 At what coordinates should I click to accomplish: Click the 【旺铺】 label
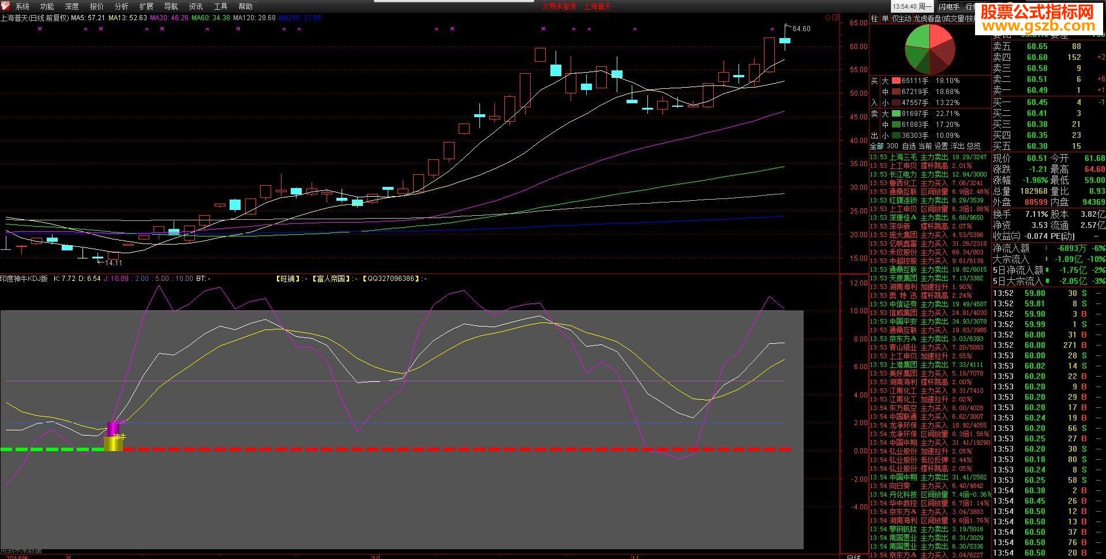[x=288, y=279]
